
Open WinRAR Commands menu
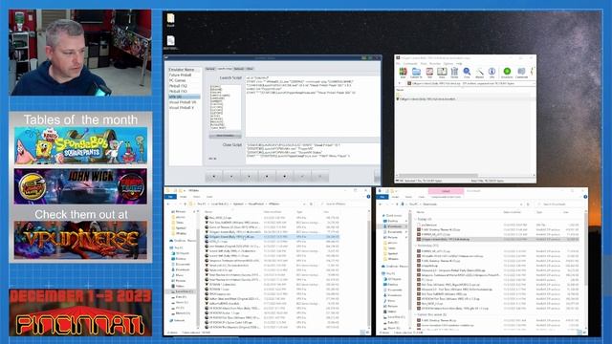click(410, 64)
